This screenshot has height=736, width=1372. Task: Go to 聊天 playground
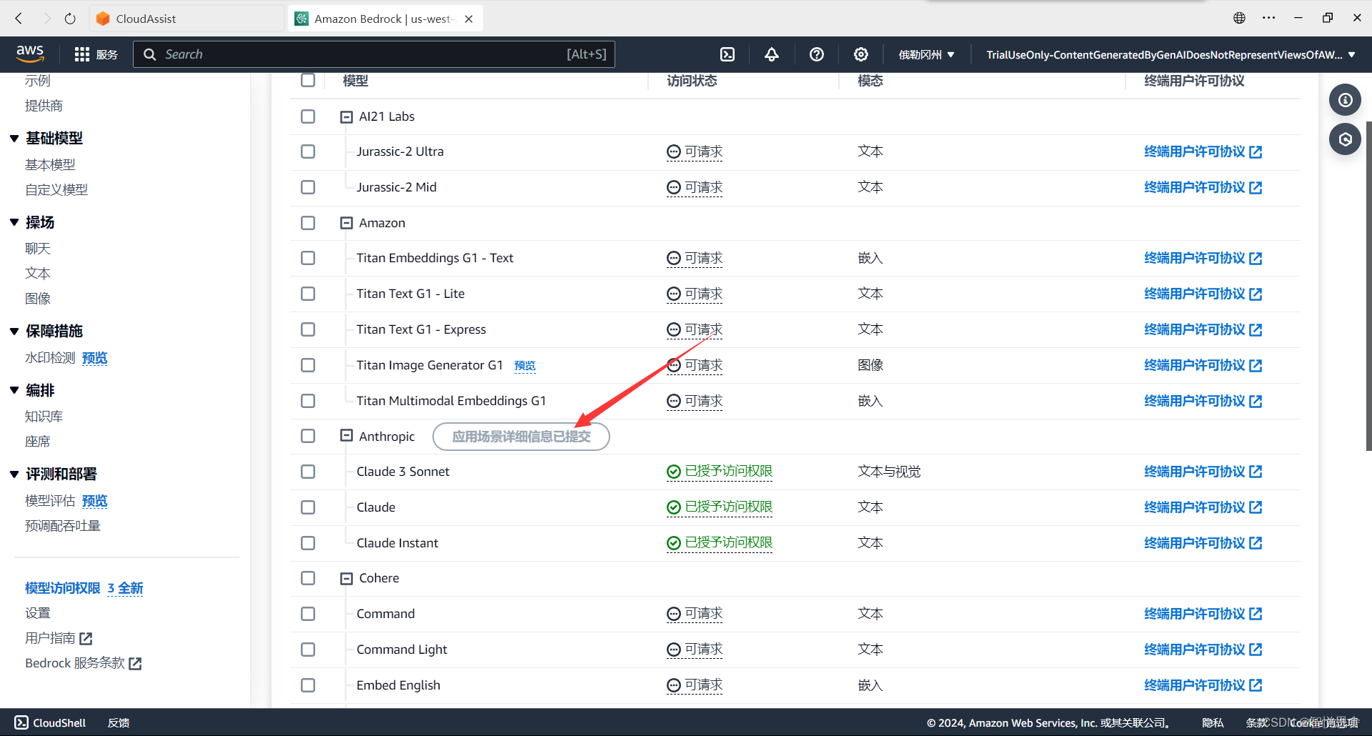pyautogui.click(x=38, y=249)
